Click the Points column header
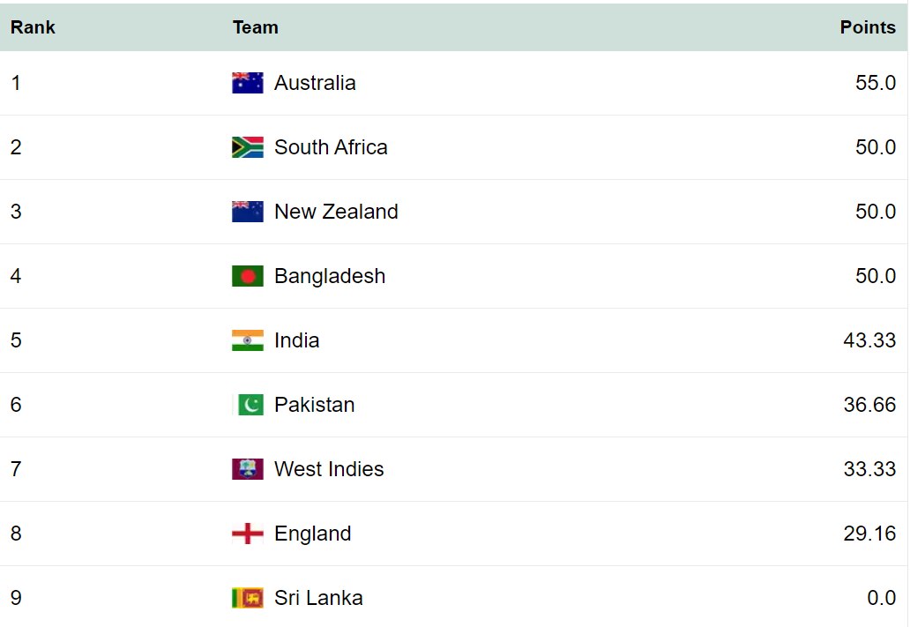This screenshot has width=910, height=627. tap(868, 27)
